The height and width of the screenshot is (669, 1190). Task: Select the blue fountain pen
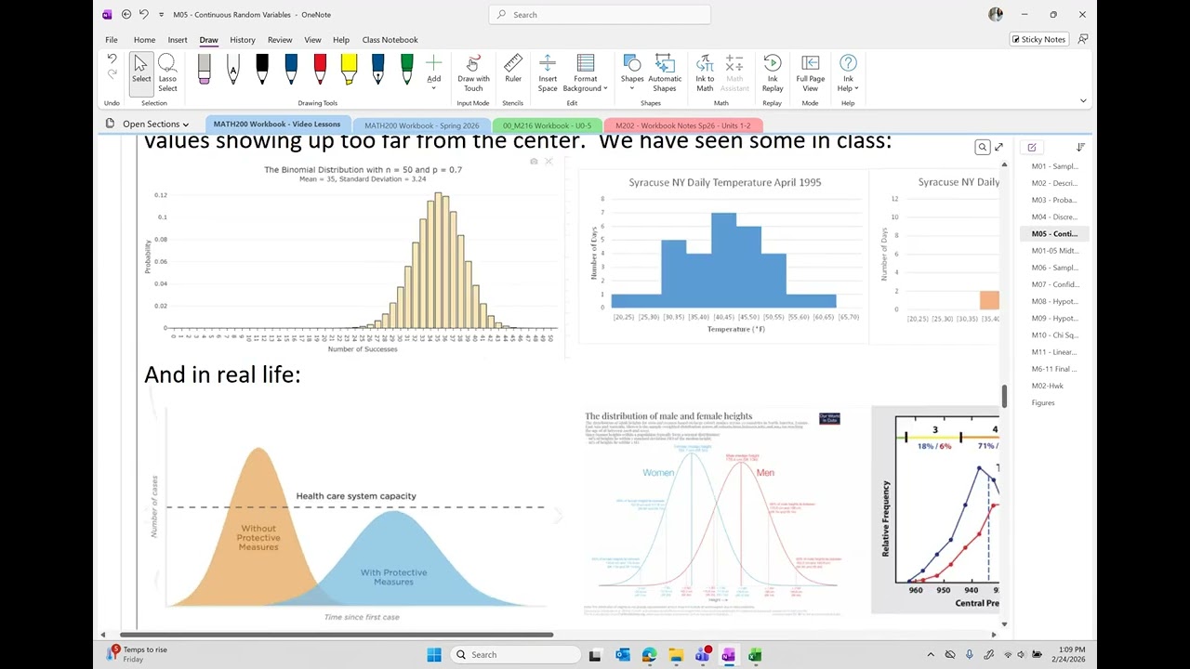pyautogui.click(x=377, y=70)
